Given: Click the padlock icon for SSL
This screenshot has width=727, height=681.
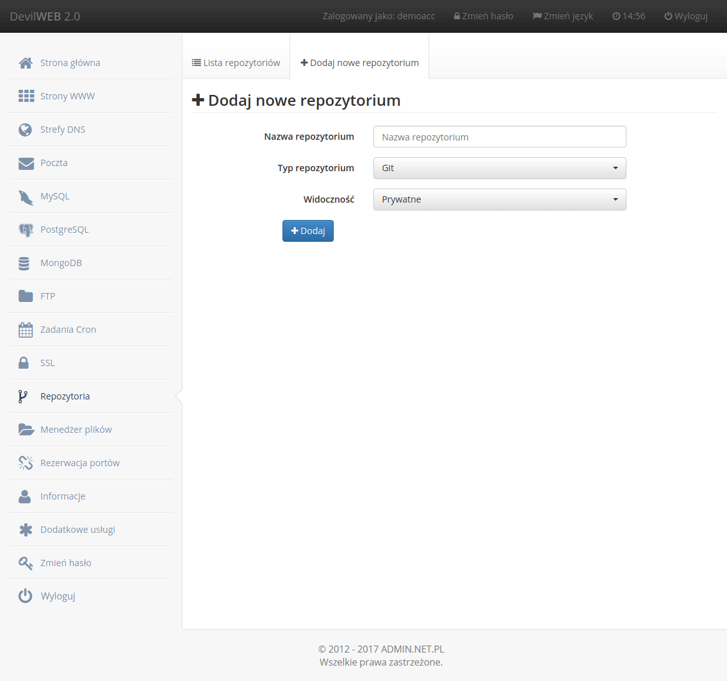Looking at the screenshot, I should click(x=24, y=363).
